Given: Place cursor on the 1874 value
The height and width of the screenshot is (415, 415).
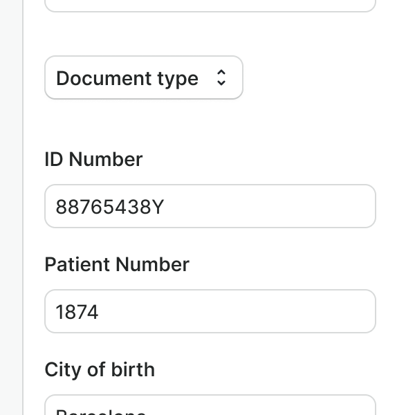Looking at the screenshot, I should (77, 312).
